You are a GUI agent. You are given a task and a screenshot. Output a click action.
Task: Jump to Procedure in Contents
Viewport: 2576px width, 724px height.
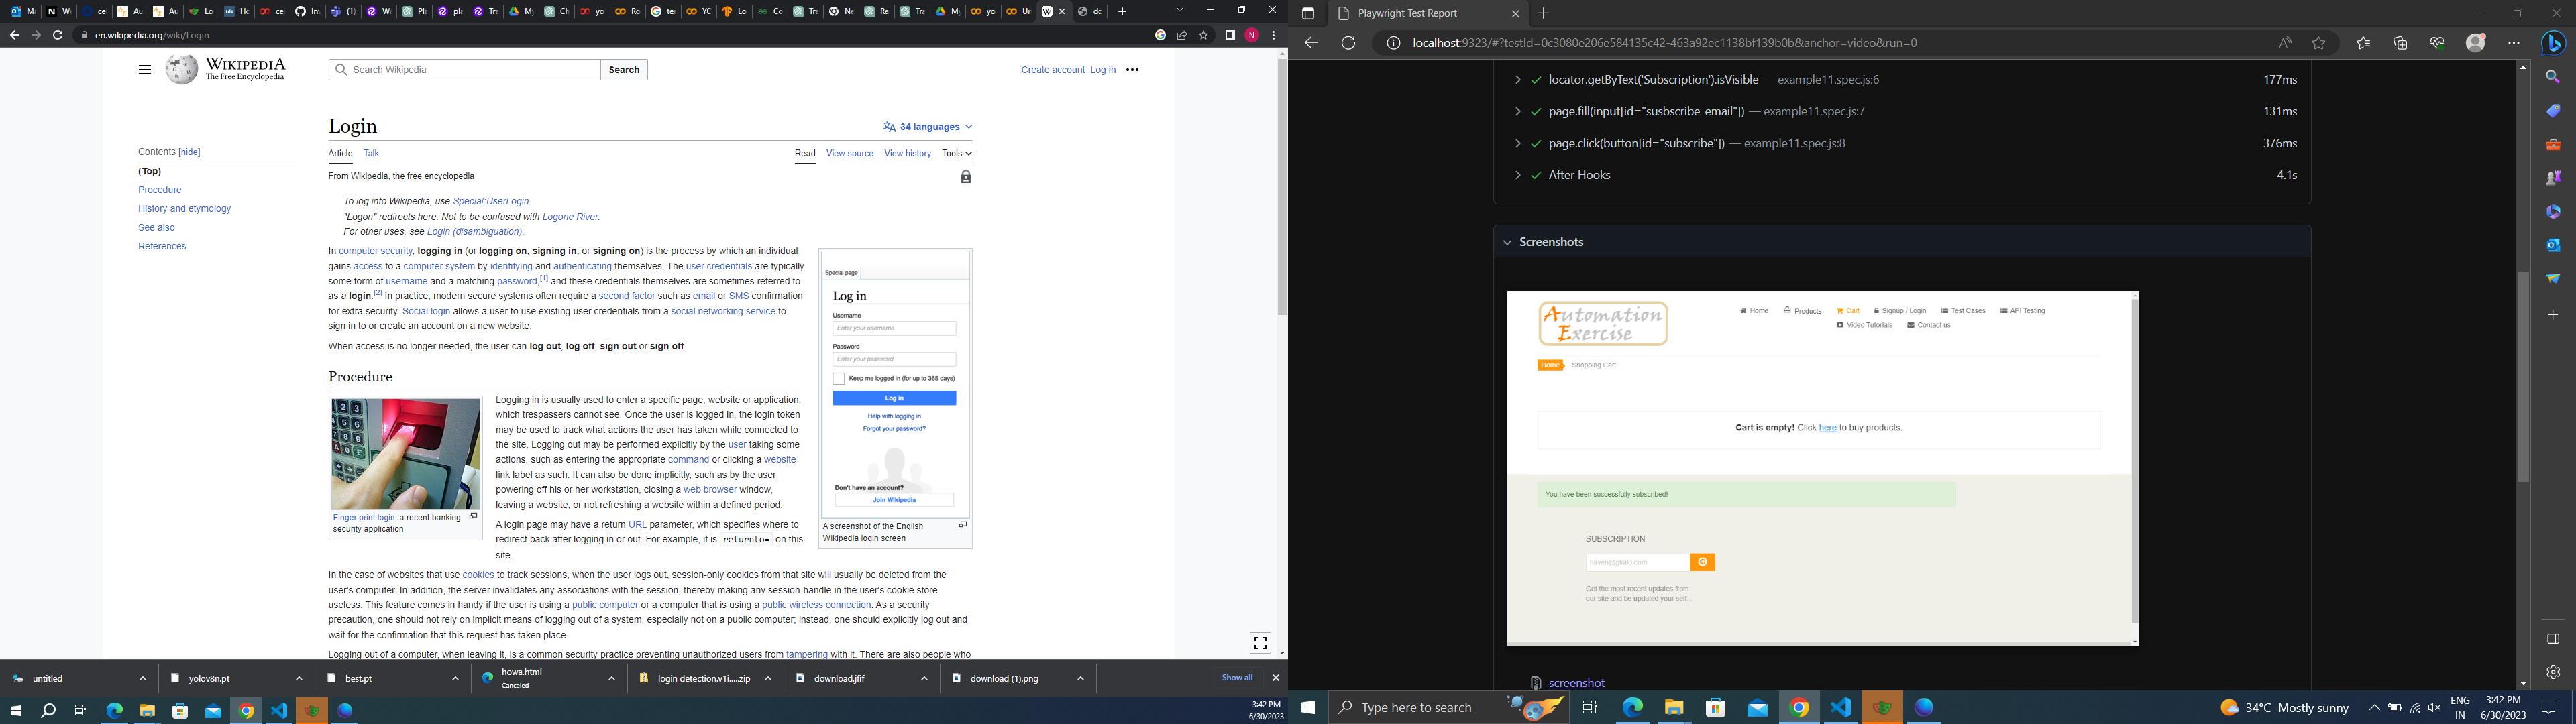coord(160,190)
